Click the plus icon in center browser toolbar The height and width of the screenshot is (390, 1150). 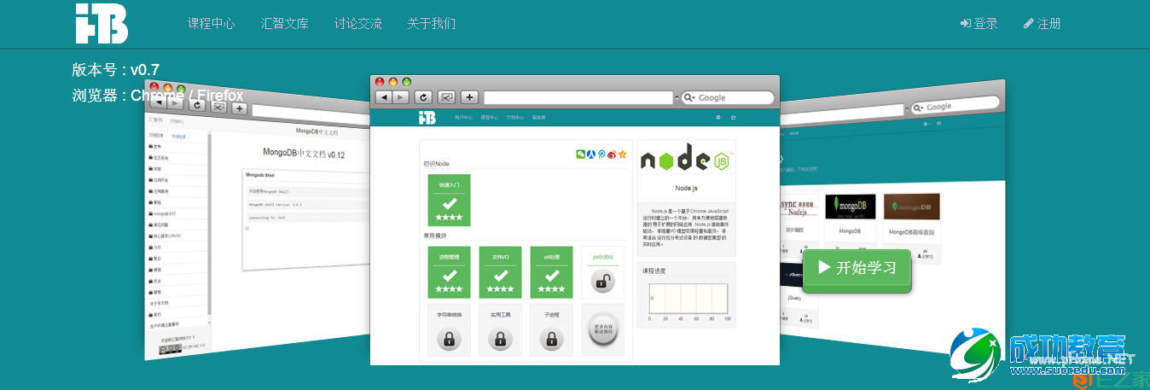tap(469, 97)
